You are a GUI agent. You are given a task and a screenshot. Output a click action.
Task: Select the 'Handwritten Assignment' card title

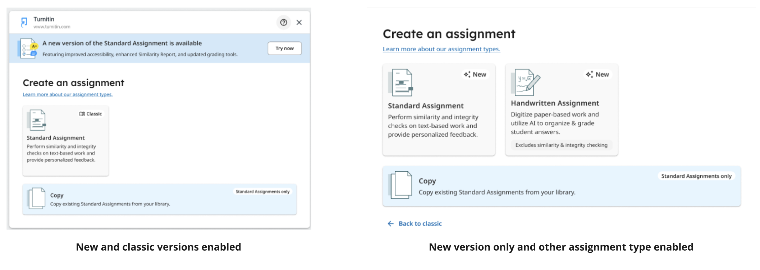tap(555, 103)
